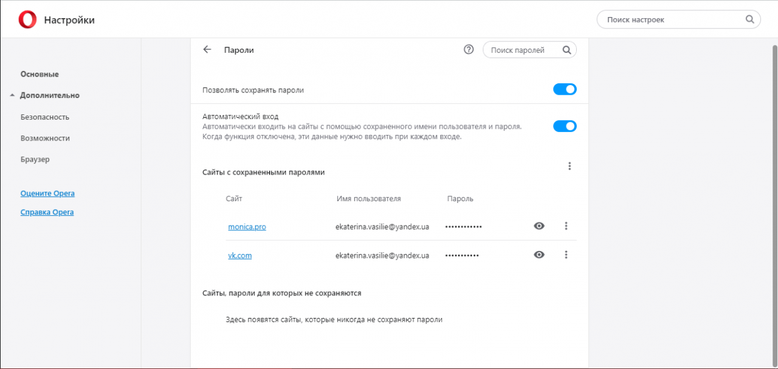The height and width of the screenshot is (369, 778).
Task: Go back using the arrow next to Пароли
Action: 207,50
